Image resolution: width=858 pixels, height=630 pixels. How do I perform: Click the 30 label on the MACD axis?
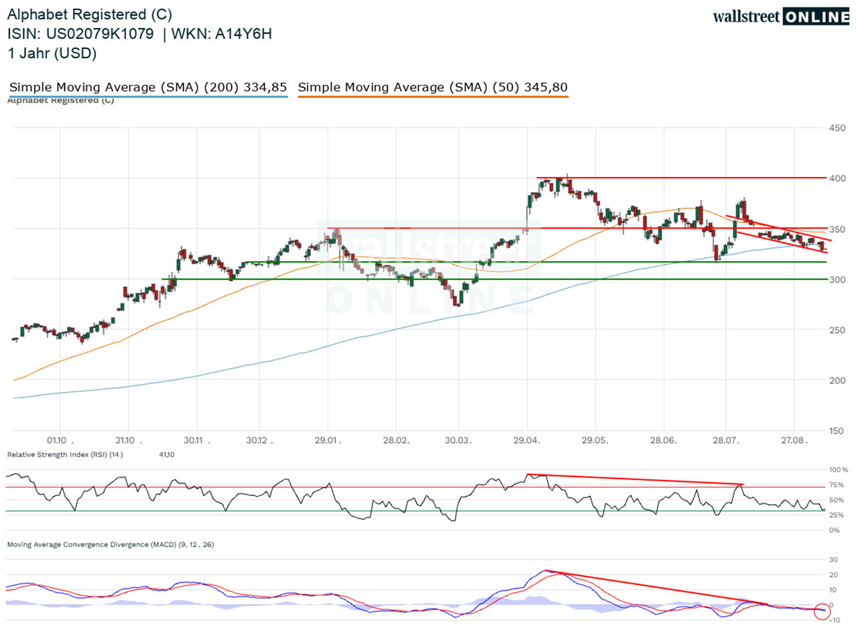[x=834, y=560]
